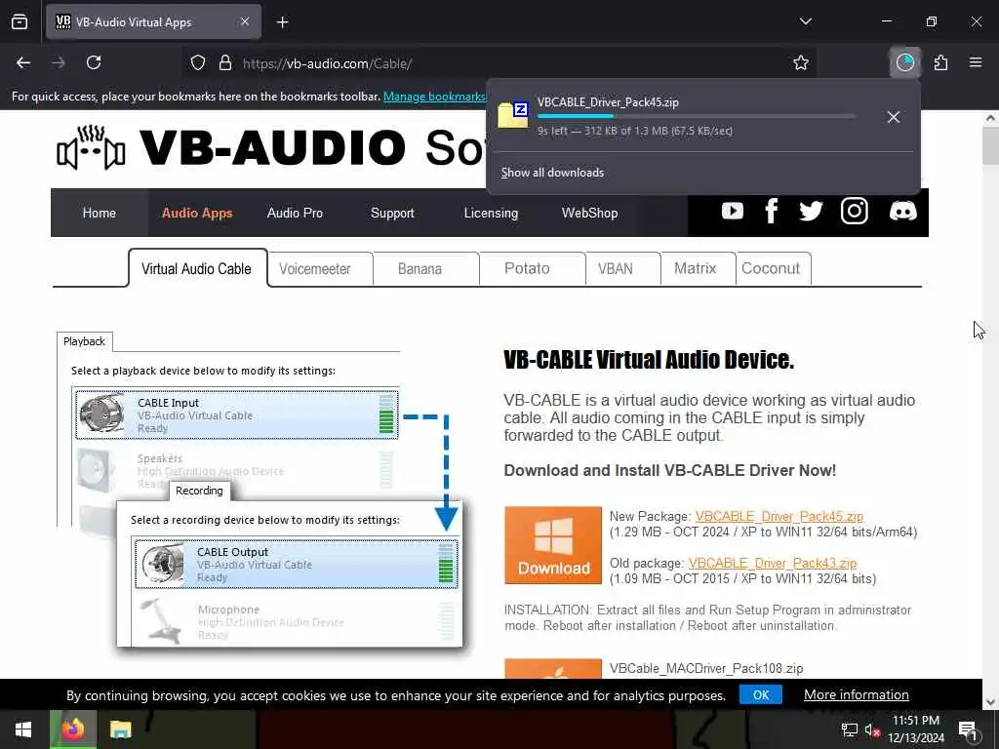Click the muted volume tray icon
Viewport: 999px width, 749px height.
click(x=872, y=729)
